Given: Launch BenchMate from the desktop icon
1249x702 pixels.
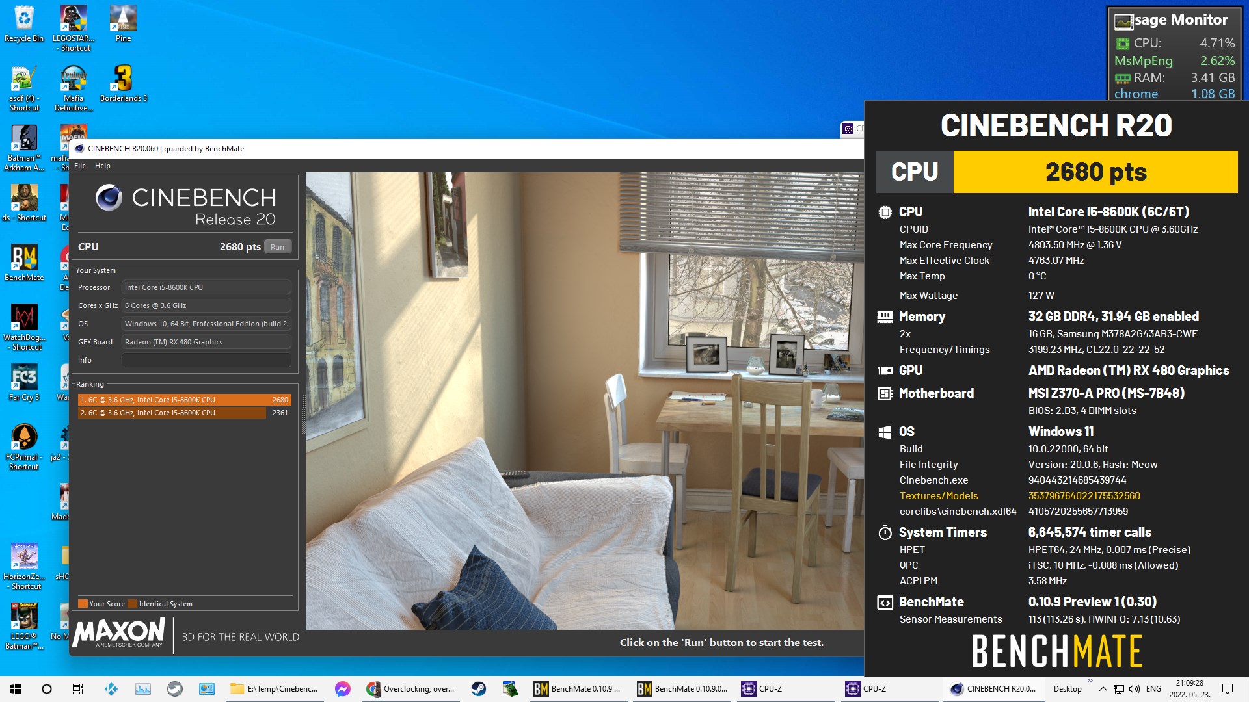Looking at the screenshot, I should tap(24, 263).
